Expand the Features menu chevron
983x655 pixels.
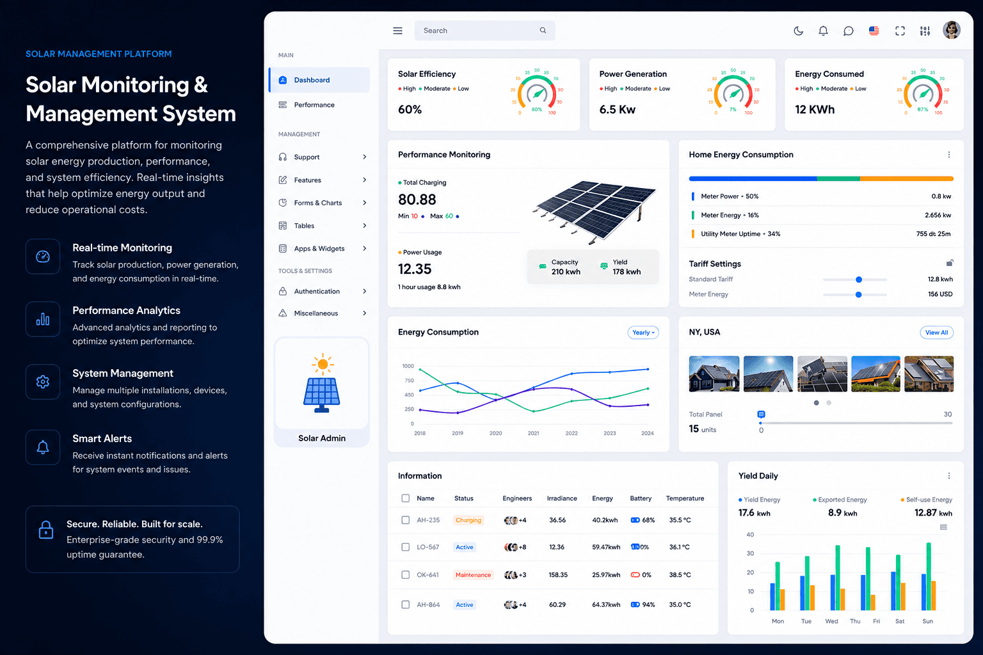pos(365,180)
